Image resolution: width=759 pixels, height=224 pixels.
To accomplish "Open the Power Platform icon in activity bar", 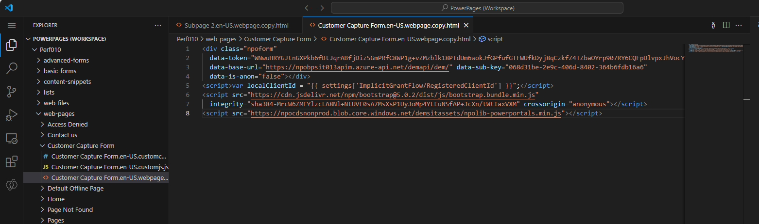I will (x=12, y=185).
